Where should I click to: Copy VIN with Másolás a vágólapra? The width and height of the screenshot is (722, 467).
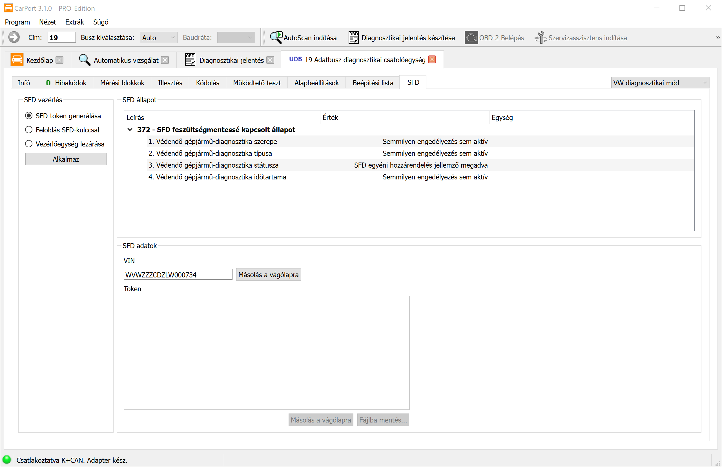[268, 275]
